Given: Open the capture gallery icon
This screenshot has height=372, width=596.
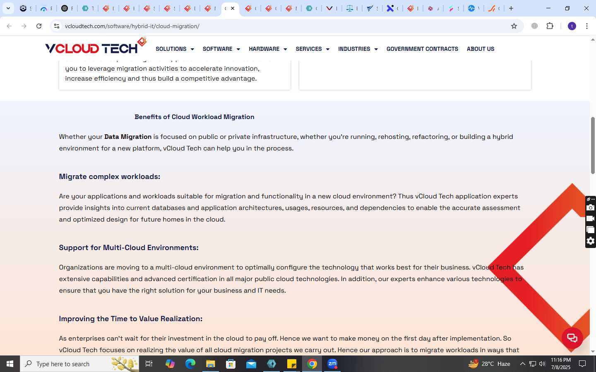Looking at the screenshot, I should point(591,230).
